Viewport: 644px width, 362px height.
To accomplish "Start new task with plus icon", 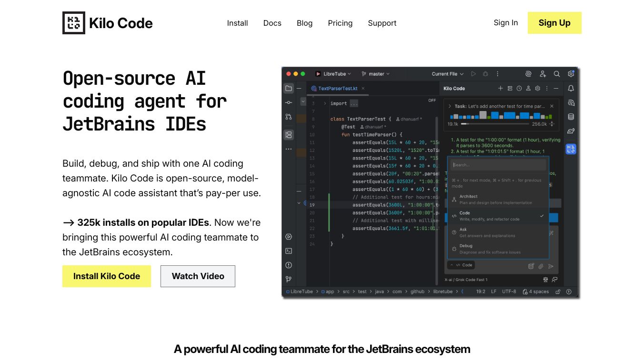I will pos(501,89).
